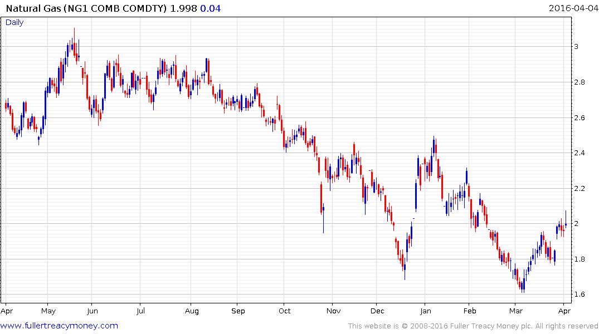Click the Aug label on the time axis
The width and height of the screenshot is (599, 334).
[192, 311]
